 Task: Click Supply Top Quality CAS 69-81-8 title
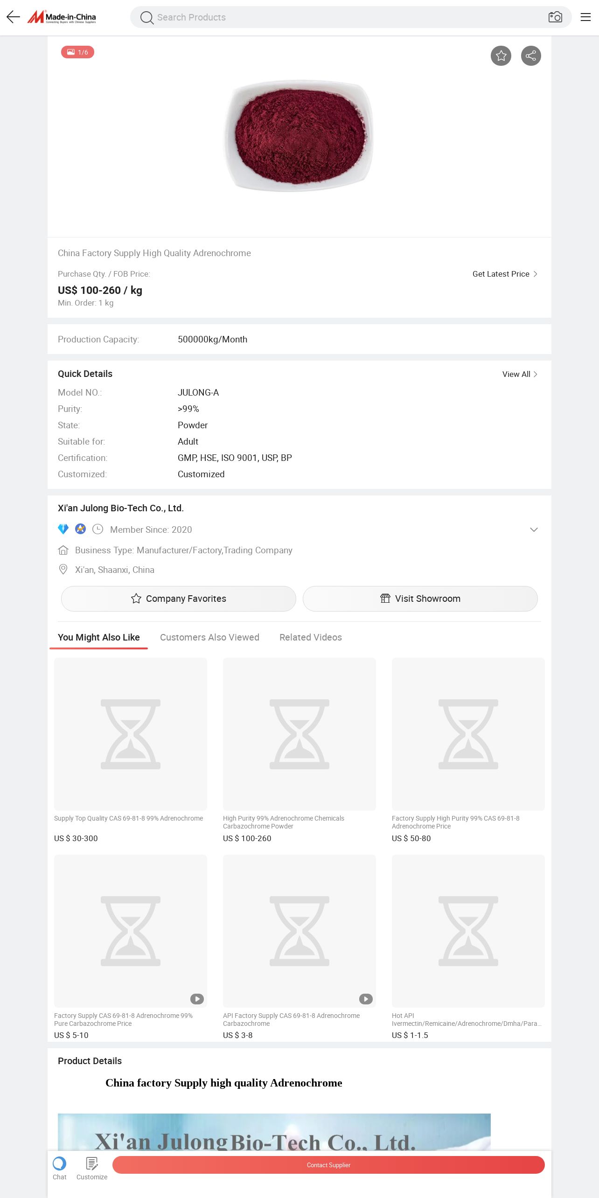coord(129,818)
